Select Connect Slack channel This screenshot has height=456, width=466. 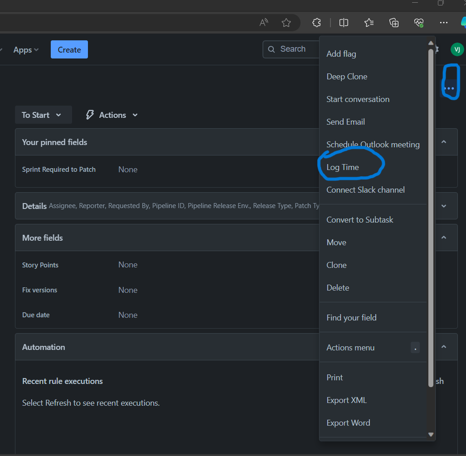pyautogui.click(x=373, y=190)
